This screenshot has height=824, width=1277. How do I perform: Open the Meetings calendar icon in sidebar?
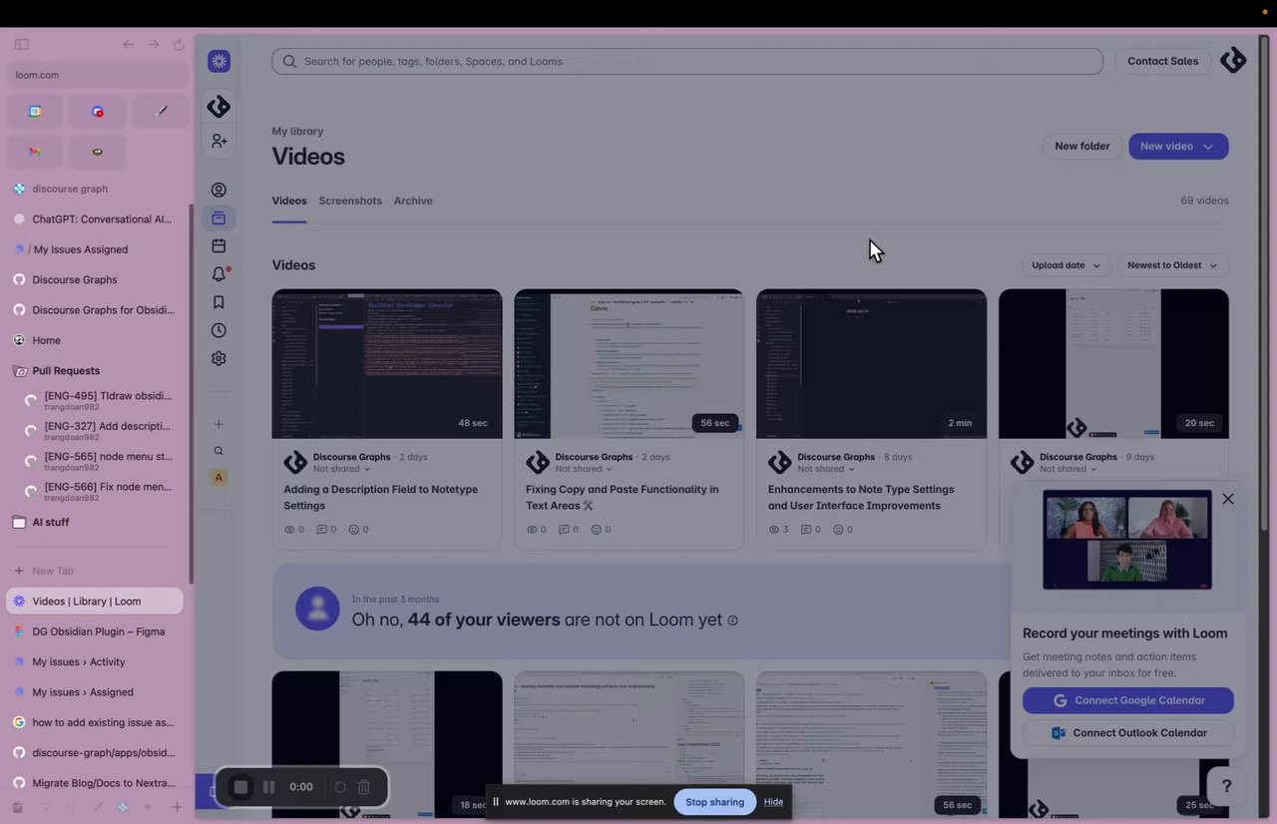click(x=218, y=245)
